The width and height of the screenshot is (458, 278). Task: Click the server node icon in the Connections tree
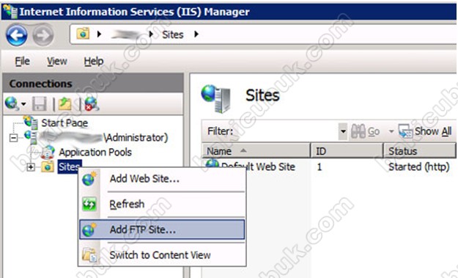[x=31, y=137]
